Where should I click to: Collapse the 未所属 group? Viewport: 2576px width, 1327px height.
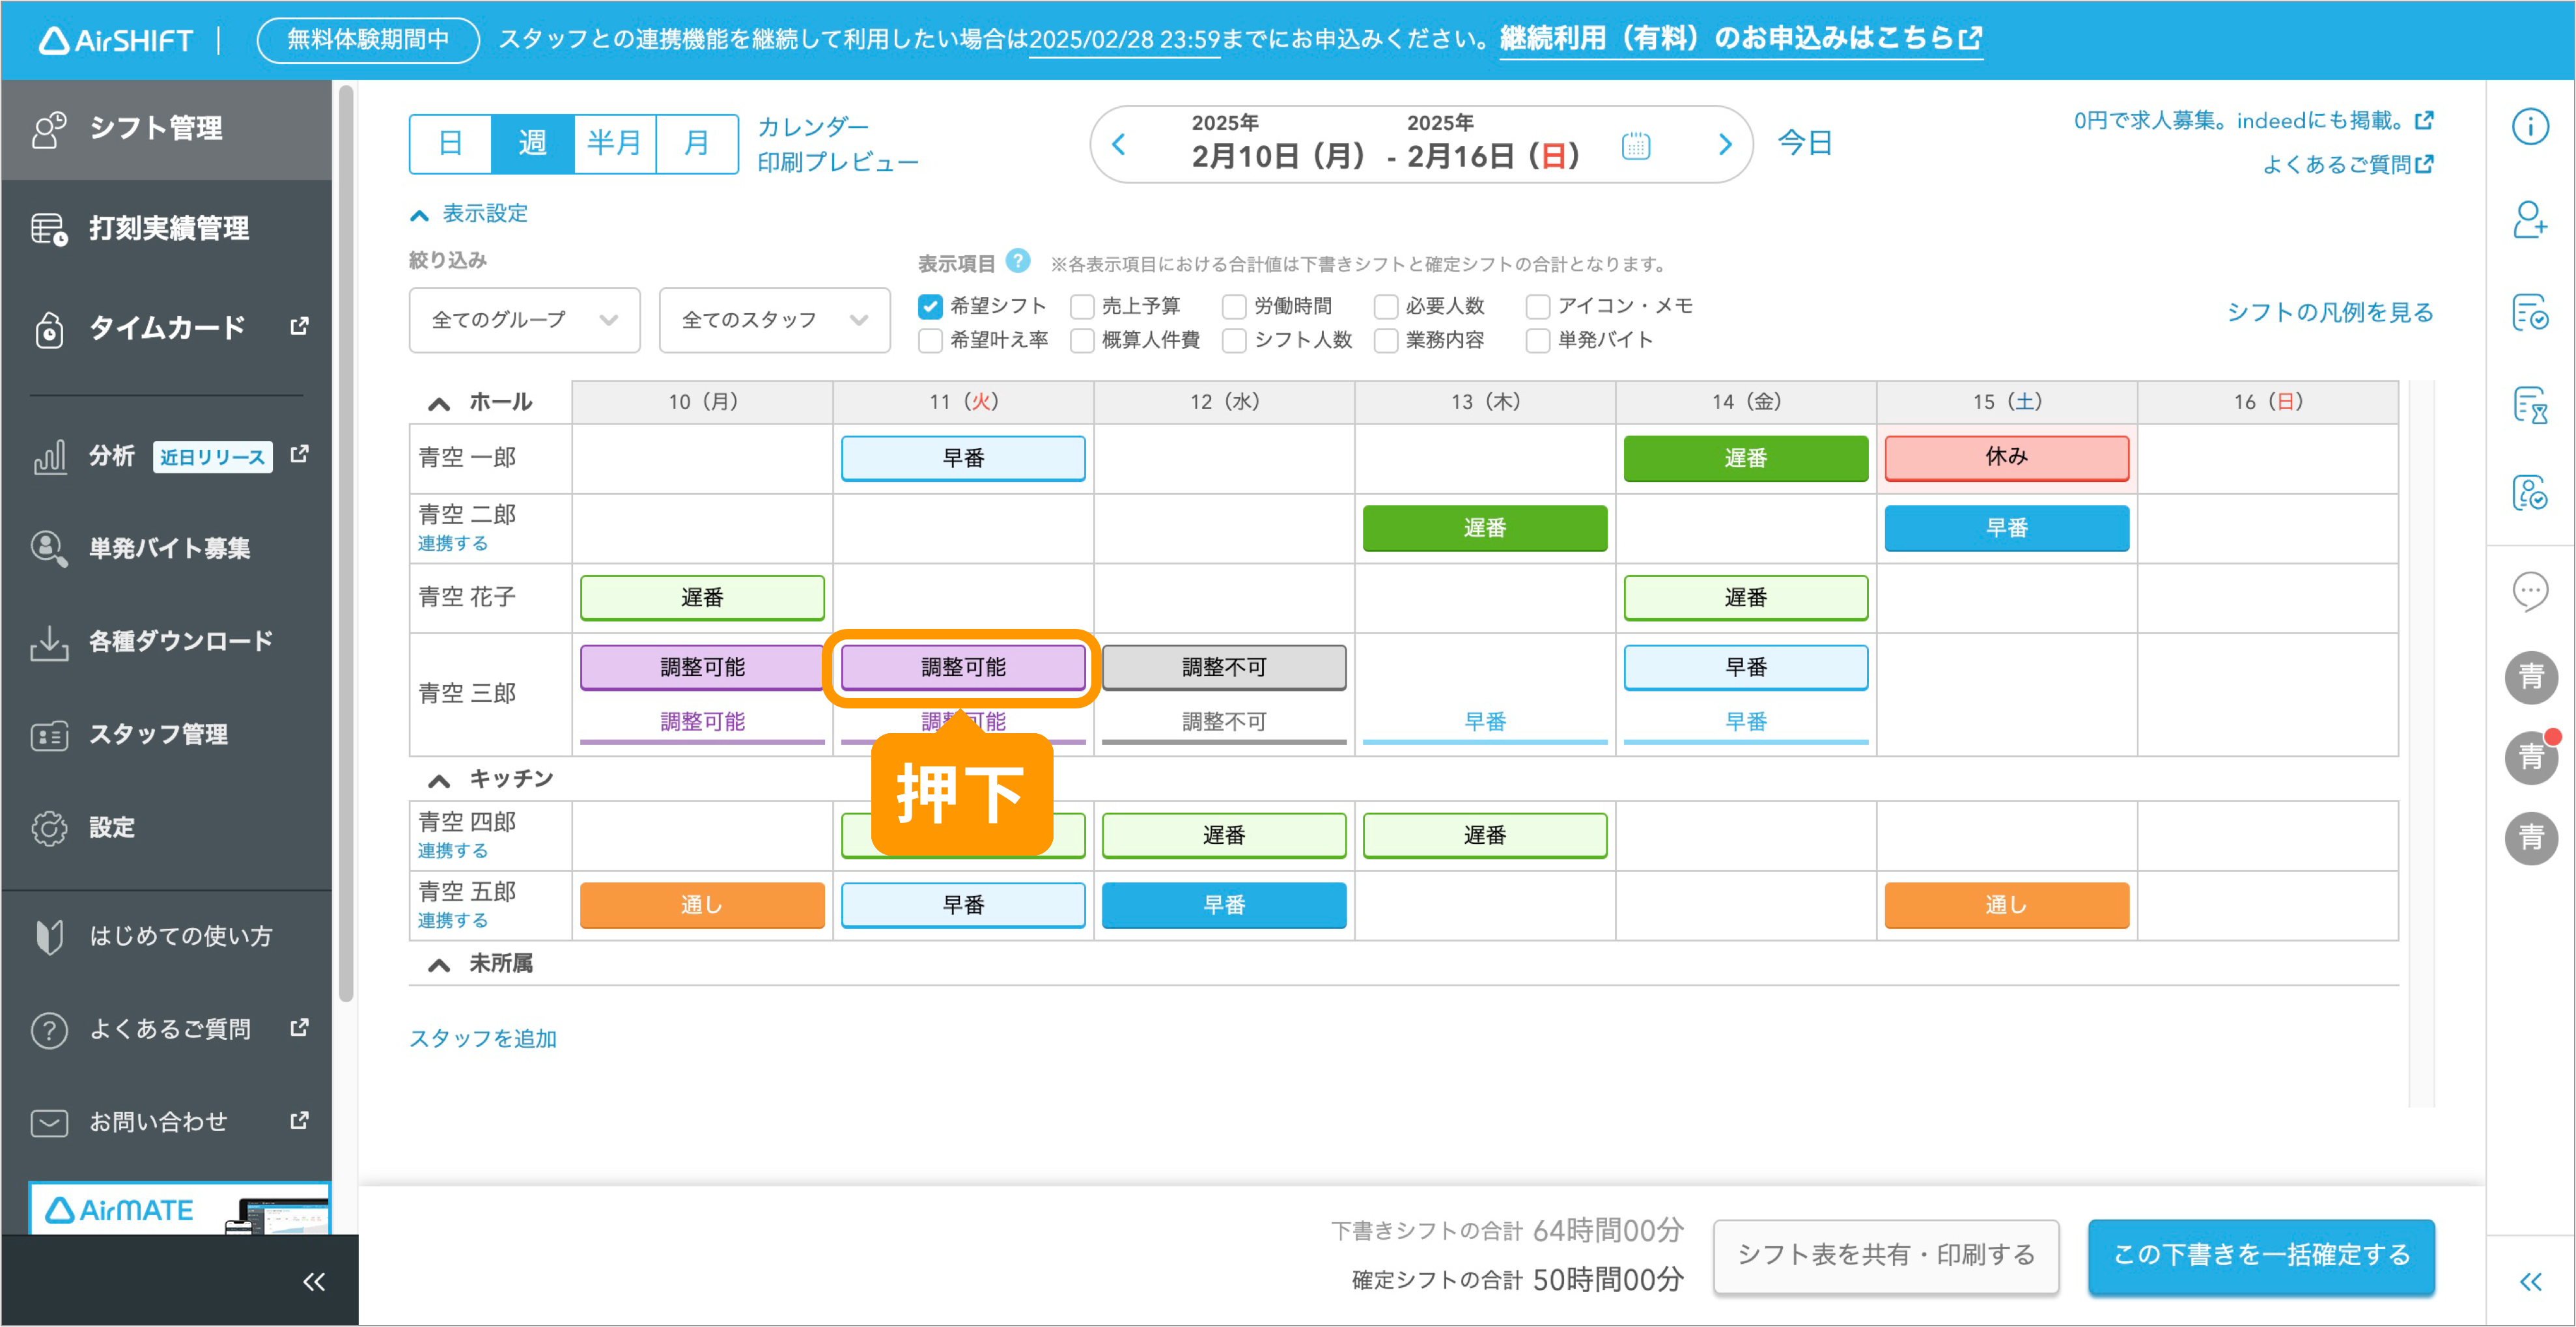(438, 964)
